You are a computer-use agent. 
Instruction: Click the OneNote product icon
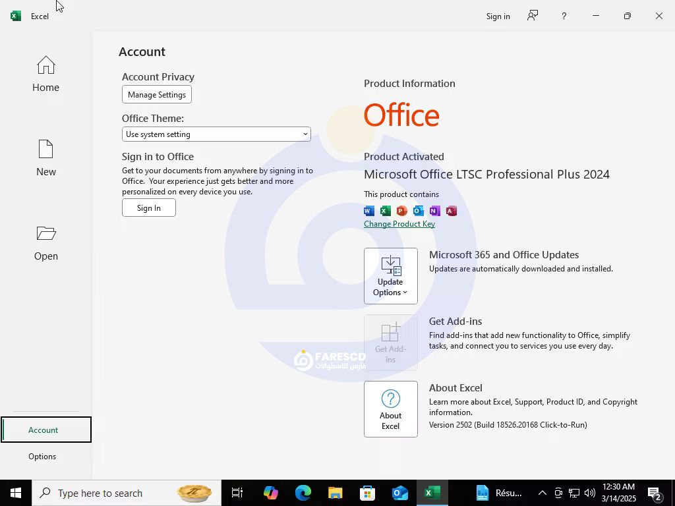(435, 211)
